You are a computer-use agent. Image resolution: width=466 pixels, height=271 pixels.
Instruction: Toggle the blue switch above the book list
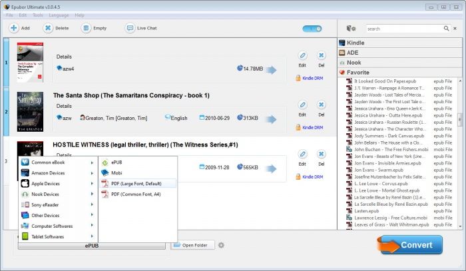312,29
